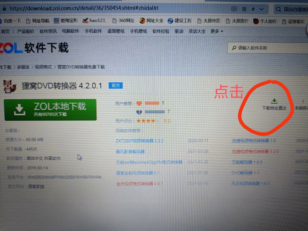Click the user rating stars
This screenshot has width=308, height=231.
pos(147,121)
